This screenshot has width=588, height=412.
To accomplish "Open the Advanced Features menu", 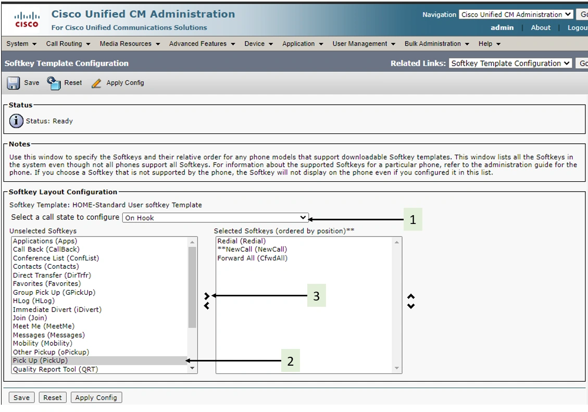I will (202, 44).
